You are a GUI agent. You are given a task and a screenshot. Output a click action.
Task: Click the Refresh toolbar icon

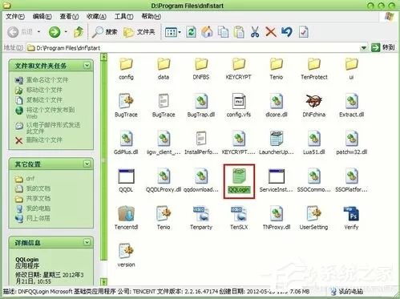coord(191,32)
